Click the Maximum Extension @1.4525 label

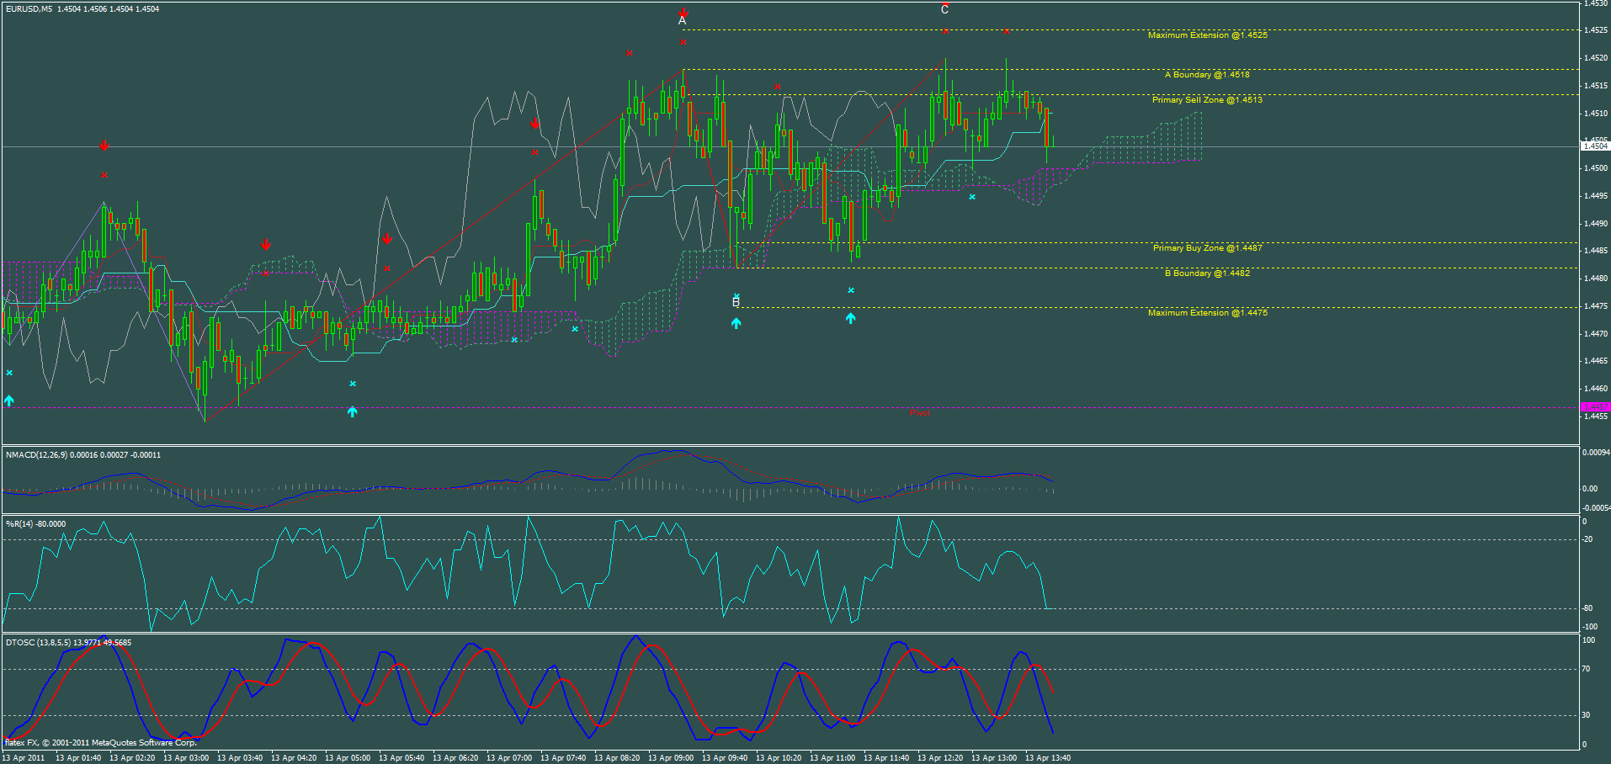click(x=1209, y=35)
